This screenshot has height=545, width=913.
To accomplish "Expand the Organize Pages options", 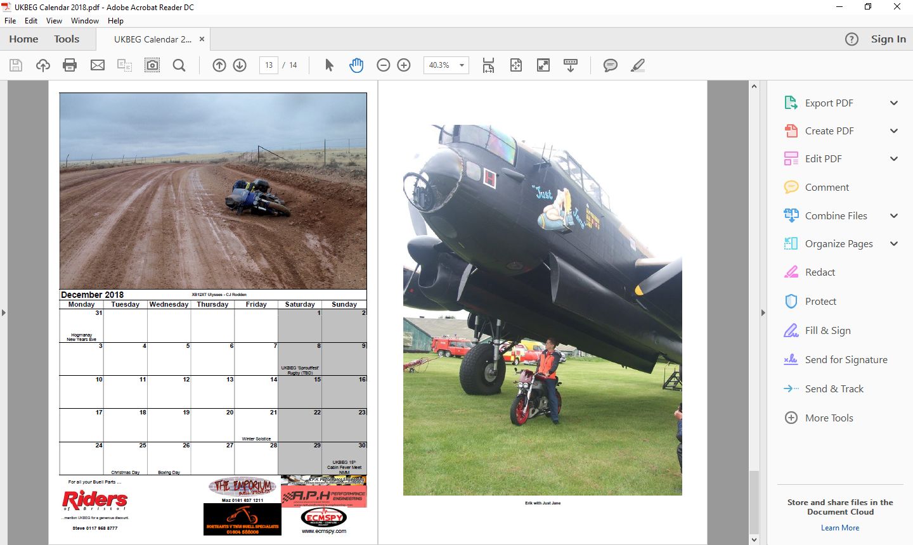I will pos(893,244).
